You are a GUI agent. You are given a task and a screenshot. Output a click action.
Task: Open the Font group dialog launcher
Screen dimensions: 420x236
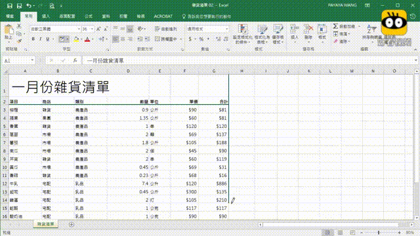(x=108, y=50)
